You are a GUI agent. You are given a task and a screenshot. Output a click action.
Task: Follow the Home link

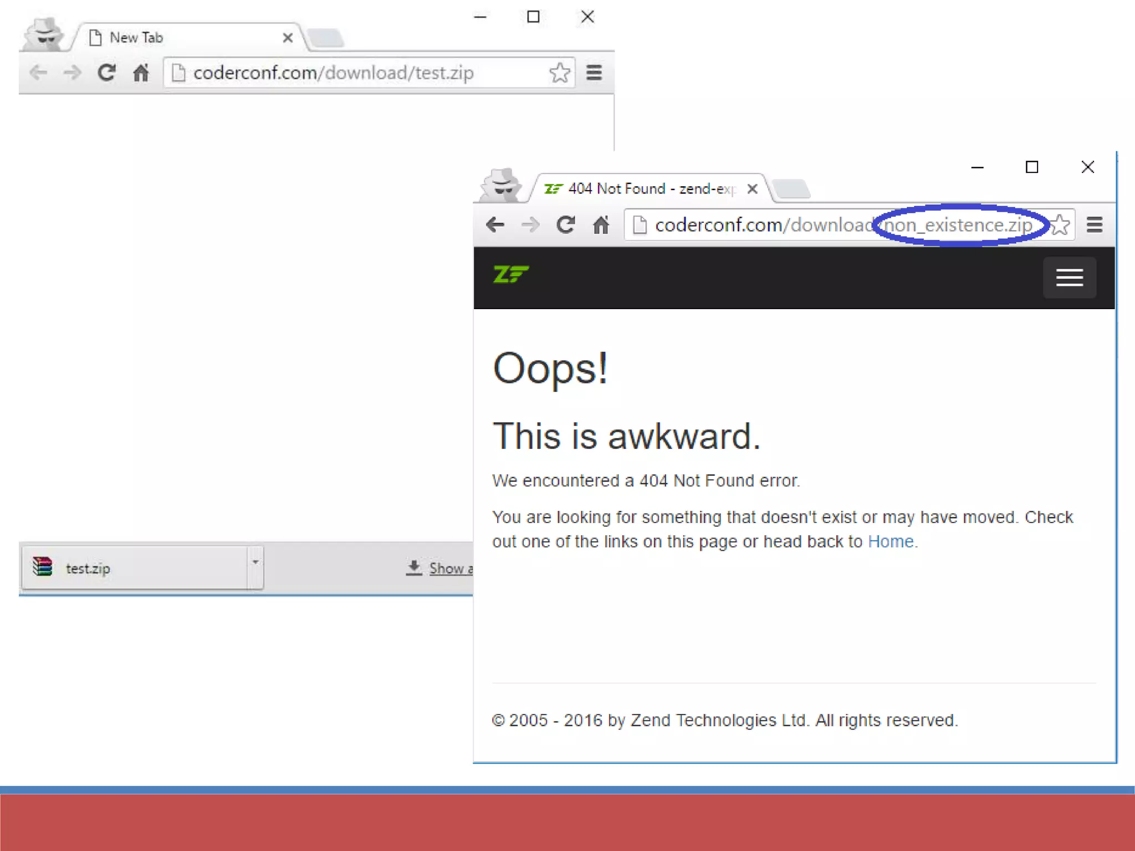[x=890, y=541]
